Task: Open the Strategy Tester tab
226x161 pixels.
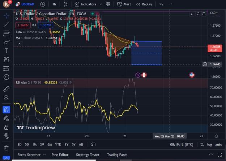Action: 88,155
